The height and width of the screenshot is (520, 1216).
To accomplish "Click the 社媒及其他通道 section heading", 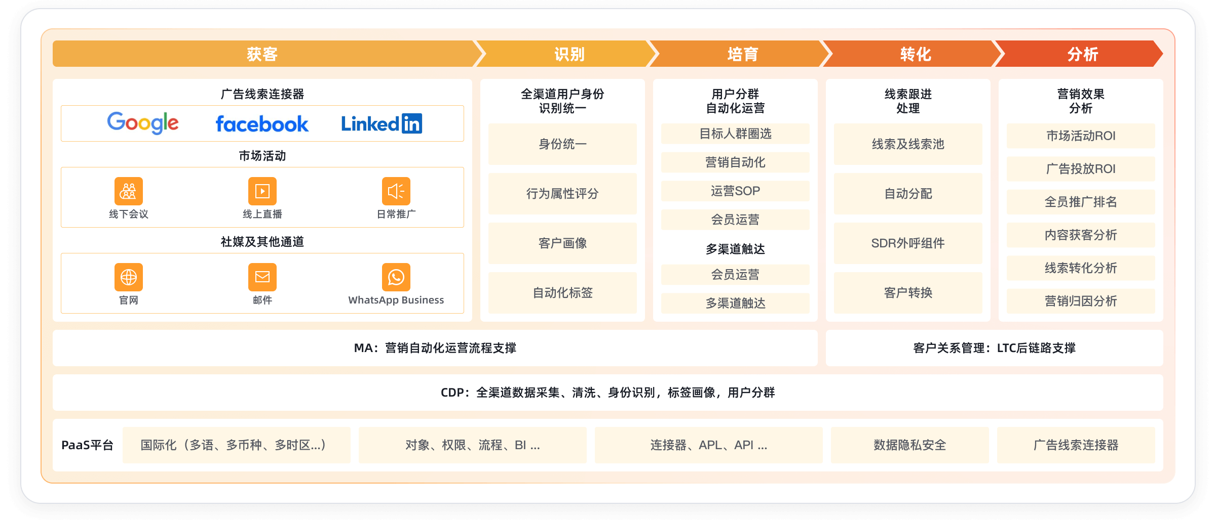I will click(x=262, y=242).
